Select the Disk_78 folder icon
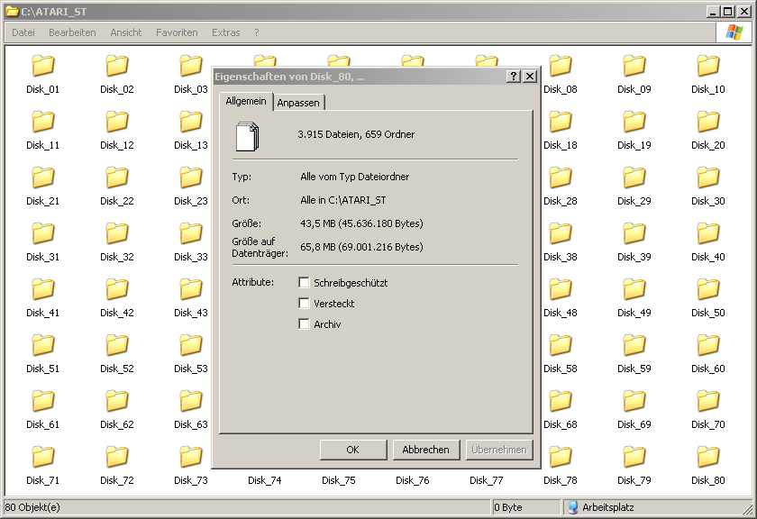 561,457
